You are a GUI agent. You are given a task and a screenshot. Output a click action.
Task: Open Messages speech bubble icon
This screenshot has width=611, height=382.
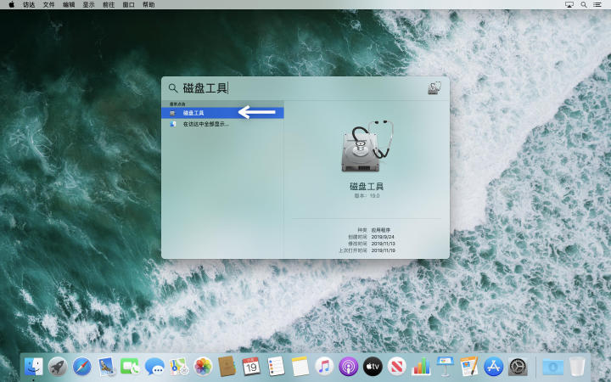[154, 367]
